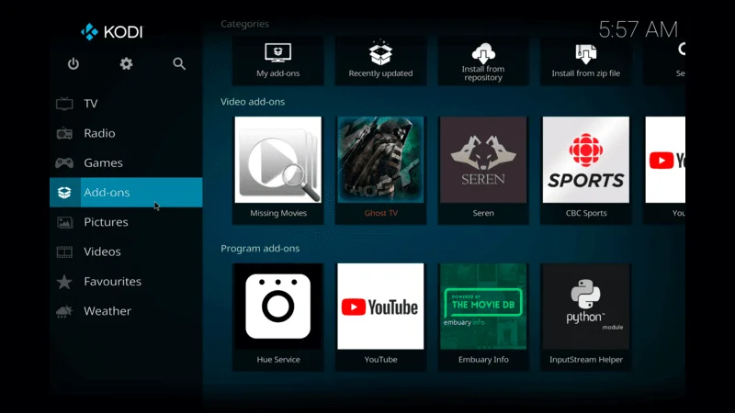Screen dimensions: 735x413
Task: Click the Video add-ons heading
Action: point(253,102)
